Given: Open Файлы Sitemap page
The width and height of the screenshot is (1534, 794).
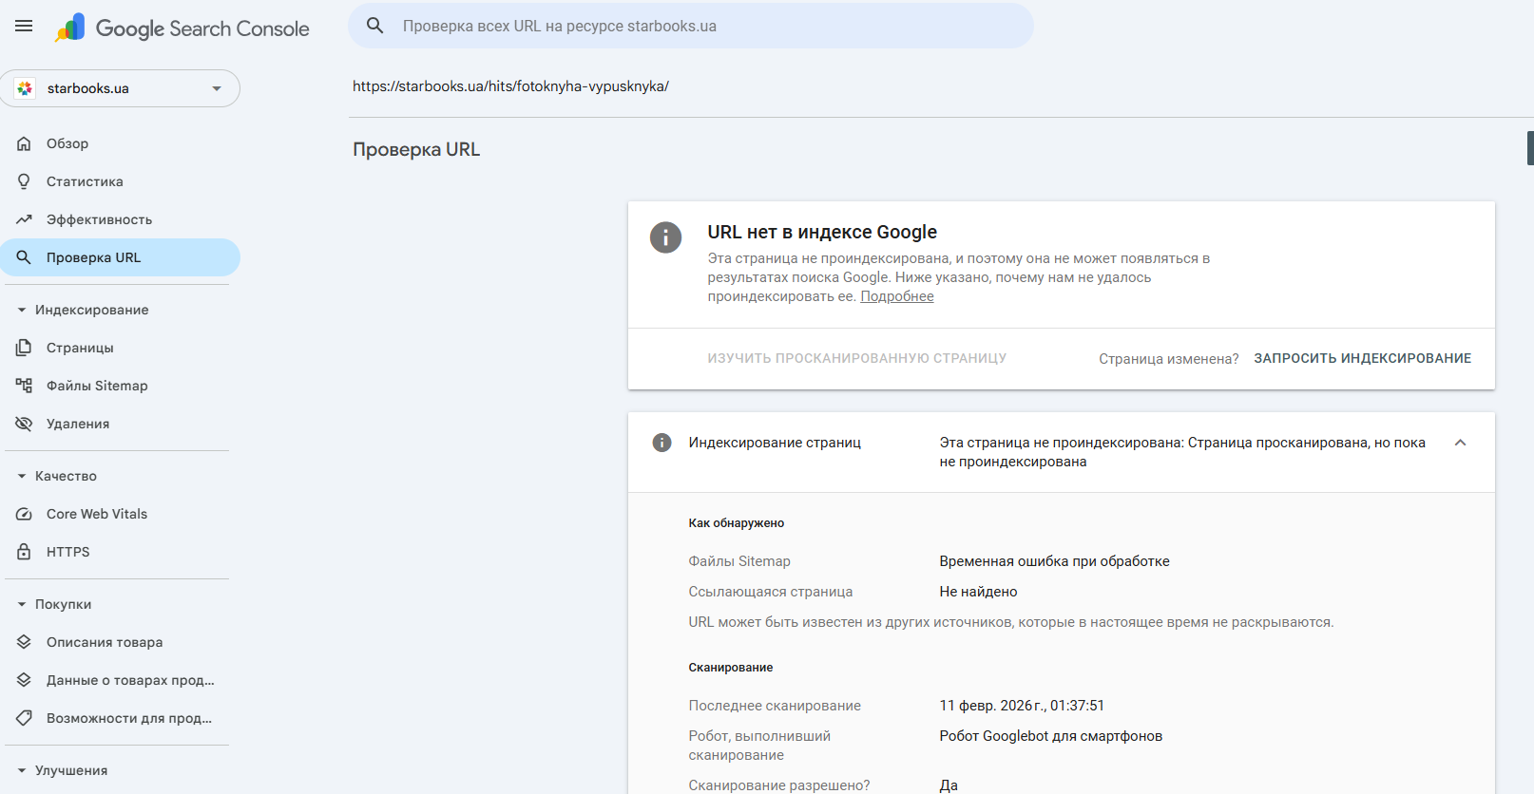Looking at the screenshot, I should coord(120,386).
